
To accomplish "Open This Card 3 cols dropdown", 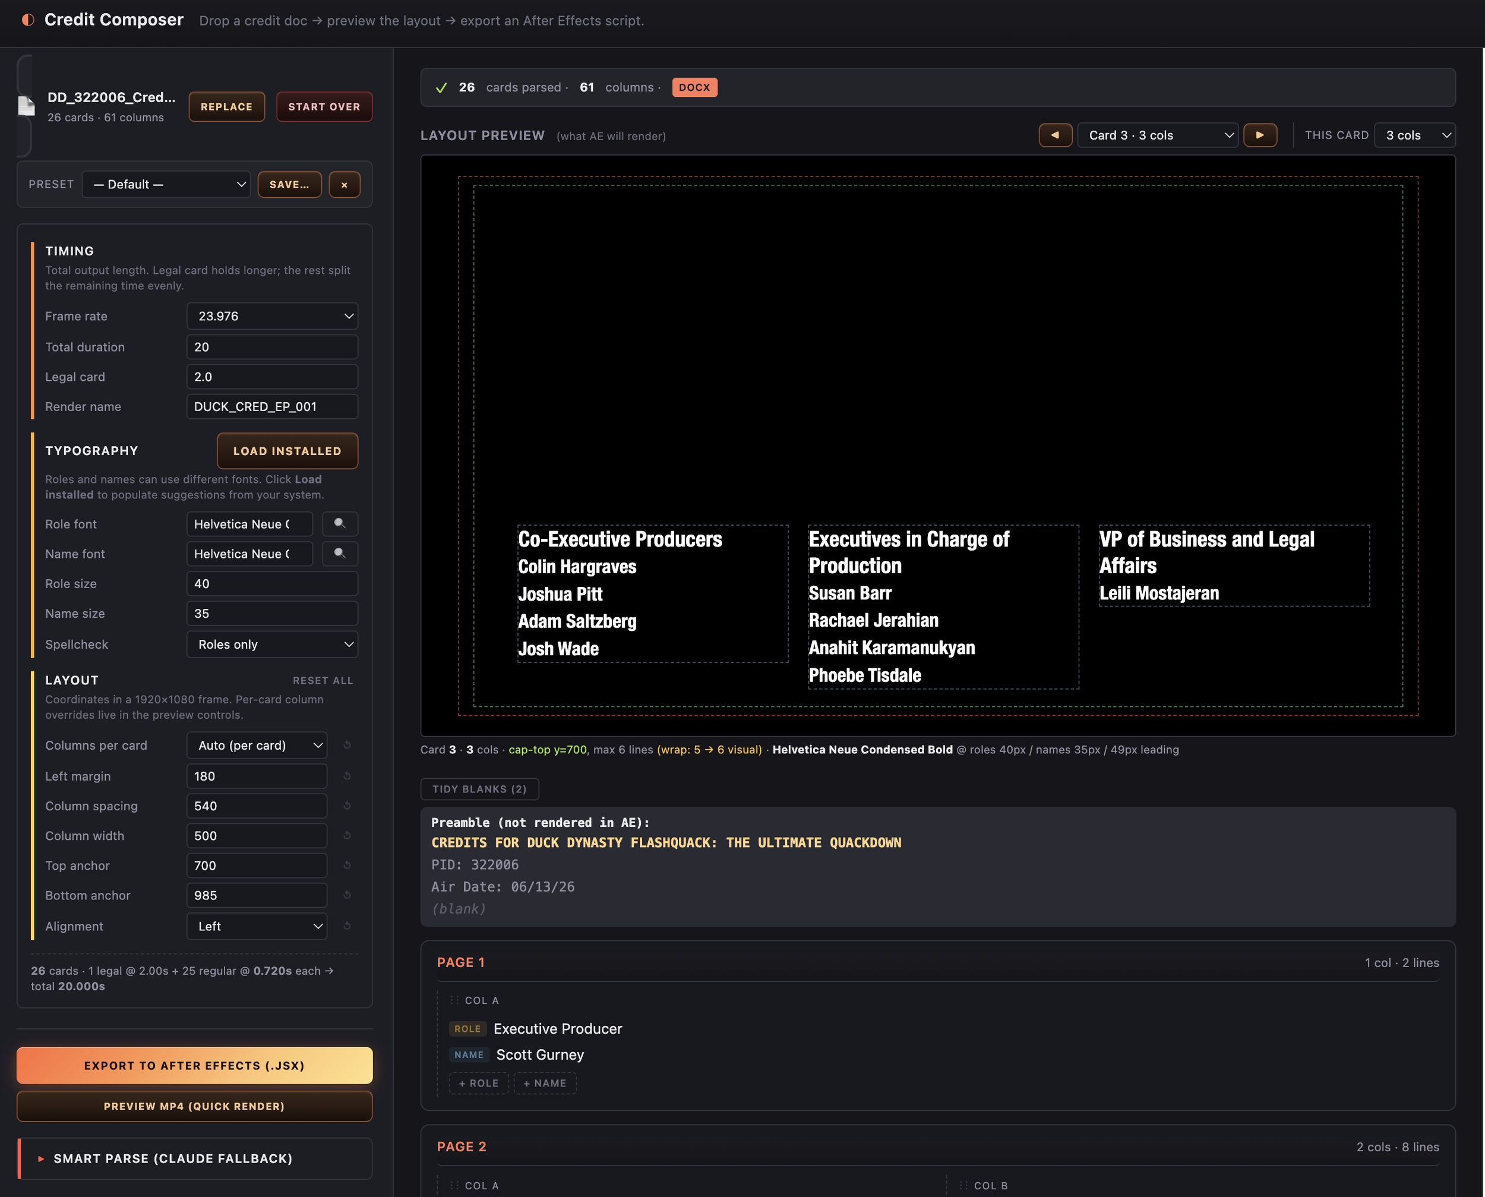I will 1415,135.
